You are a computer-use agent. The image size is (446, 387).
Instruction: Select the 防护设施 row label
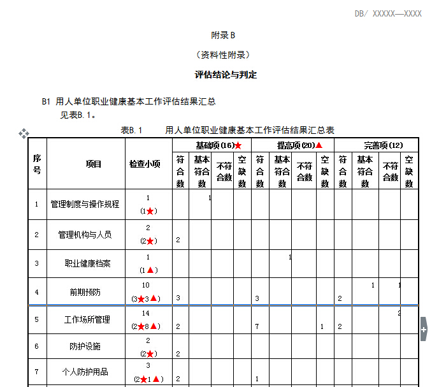coord(85,347)
